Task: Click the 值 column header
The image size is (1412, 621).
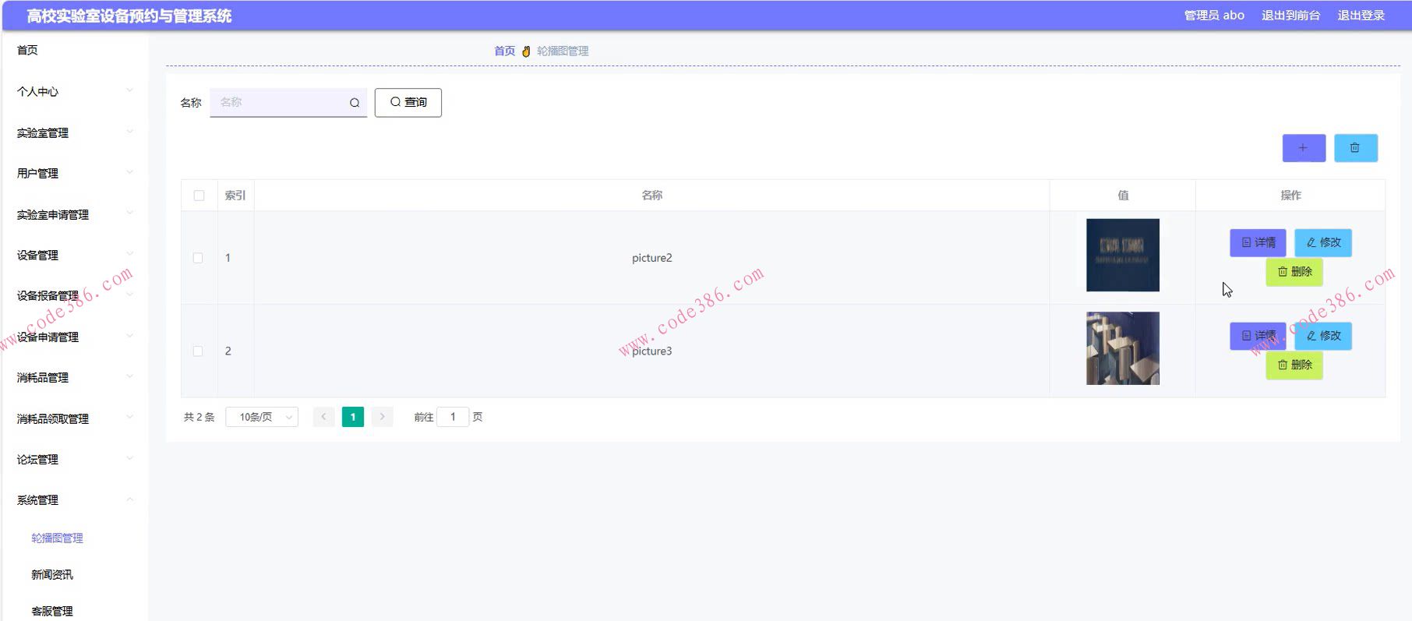Action: pyautogui.click(x=1123, y=196)
